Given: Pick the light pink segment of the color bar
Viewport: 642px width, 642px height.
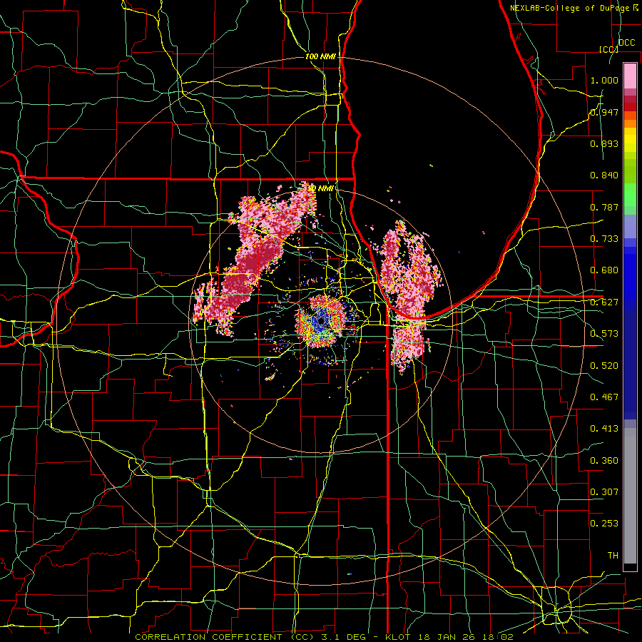Looking at the screenshot, I should (x=630, y=76).
